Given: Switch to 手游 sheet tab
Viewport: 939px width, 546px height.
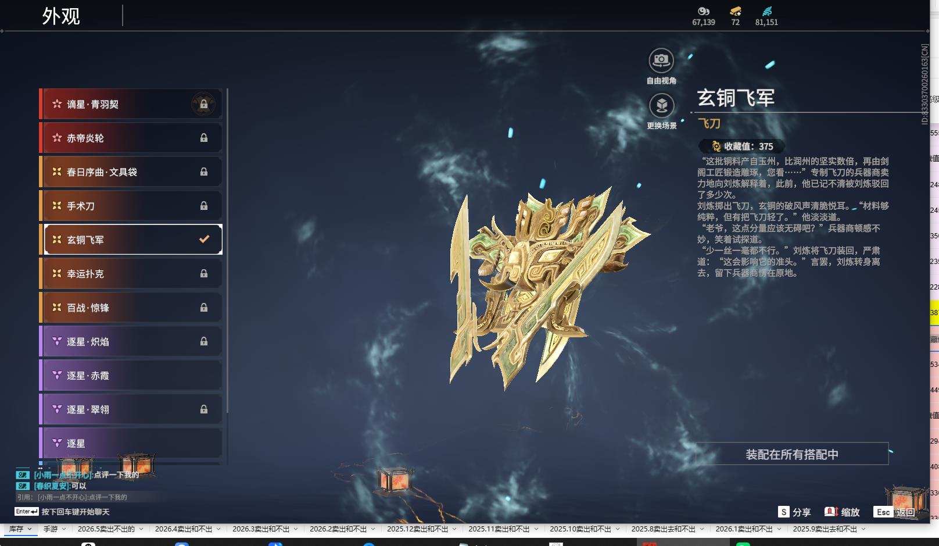Looking at the screenshot, I should tap(51, 529).
